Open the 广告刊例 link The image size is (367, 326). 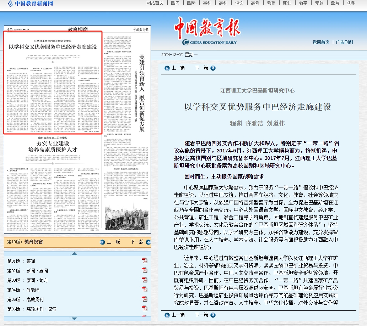tap(344, 42)
